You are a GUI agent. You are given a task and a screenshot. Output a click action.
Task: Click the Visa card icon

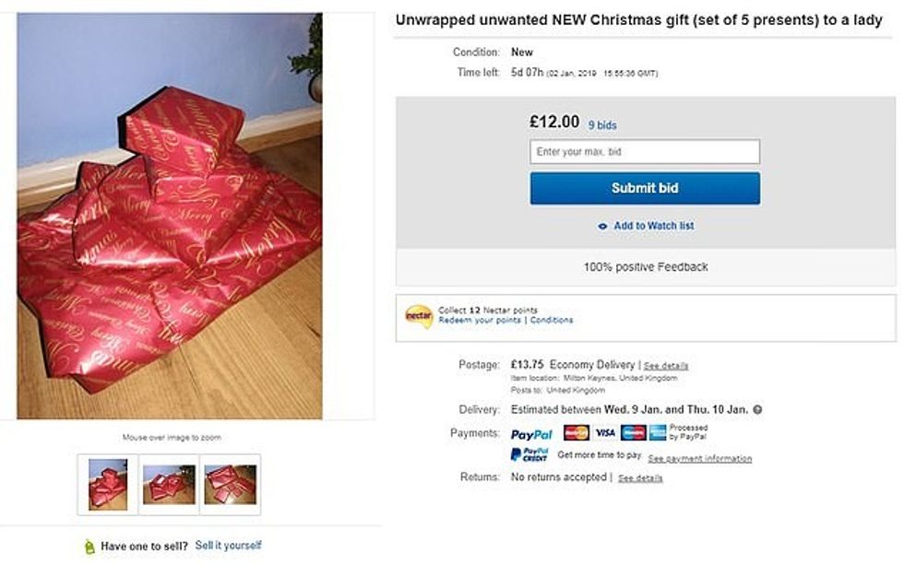(x=604, y=433)
